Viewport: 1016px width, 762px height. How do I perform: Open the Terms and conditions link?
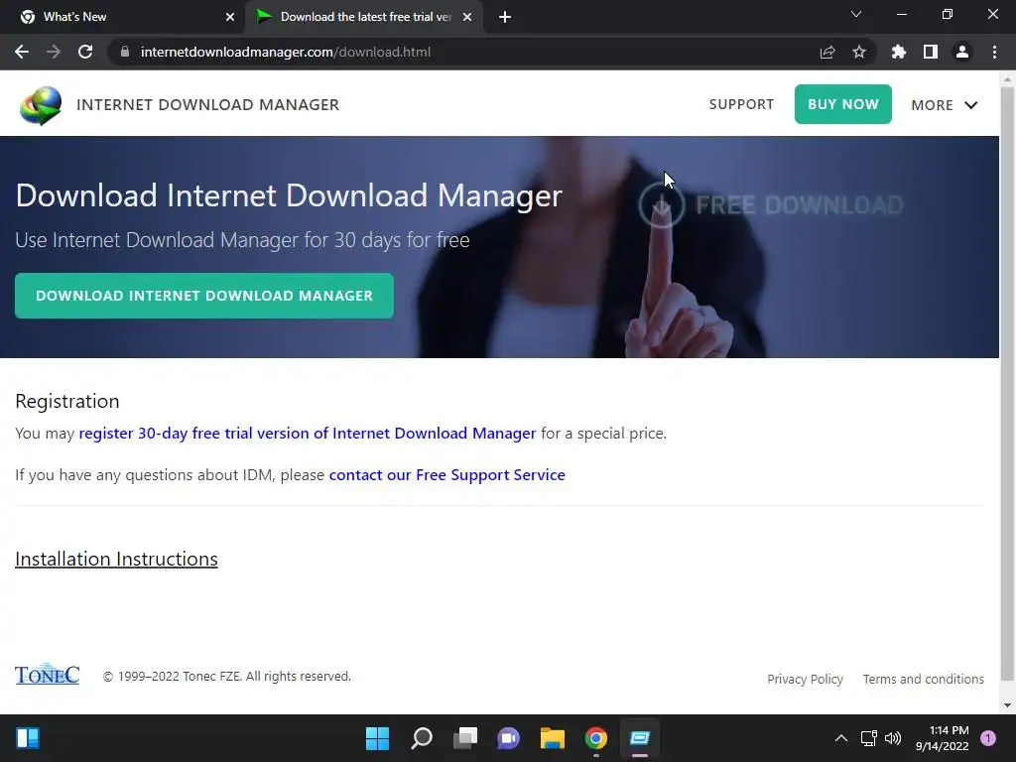pos(924,679)
